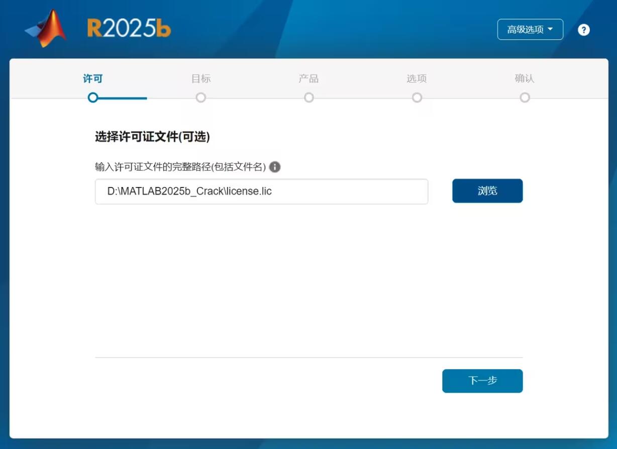Click the 选择许可证文件(可选) heading
Image resolution: width=617 pixels, height=449 pixels.
(x=152, y=137)
